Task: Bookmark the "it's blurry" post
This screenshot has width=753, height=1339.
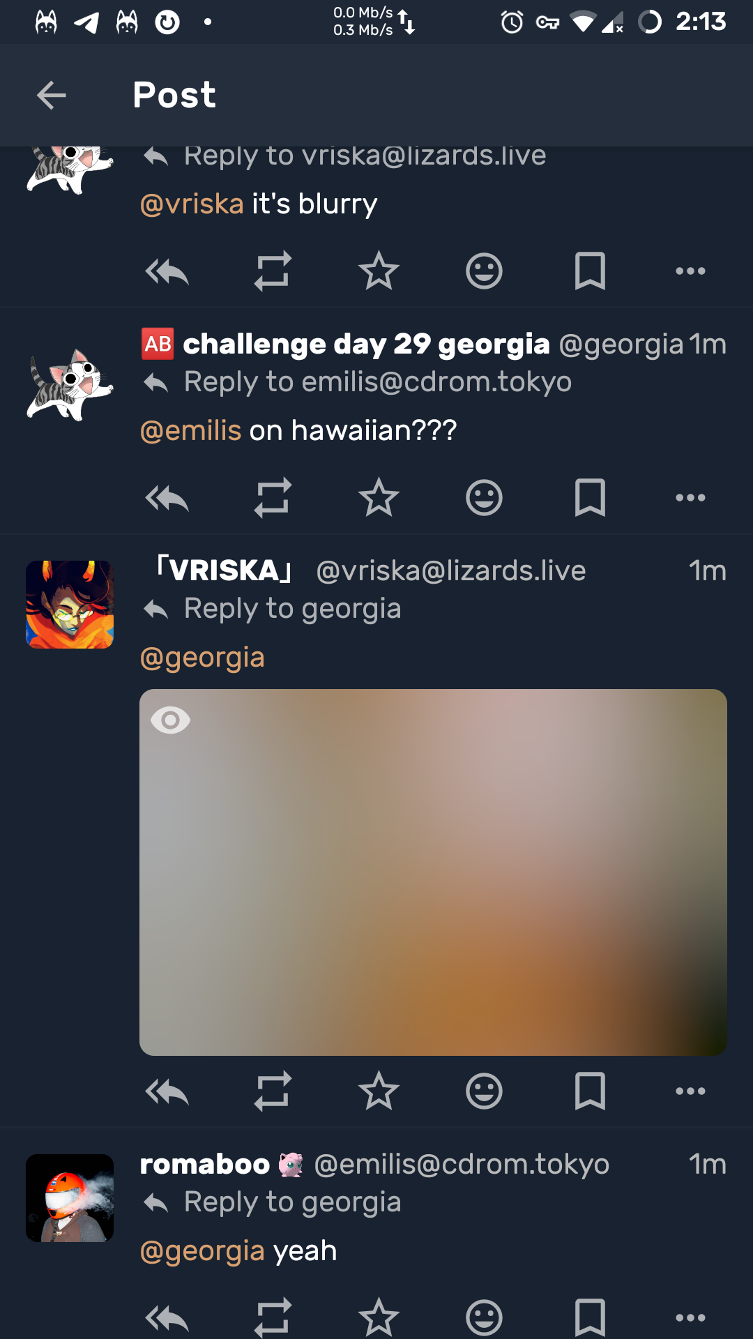Action: pyautogui.click(x=590, y=271)
